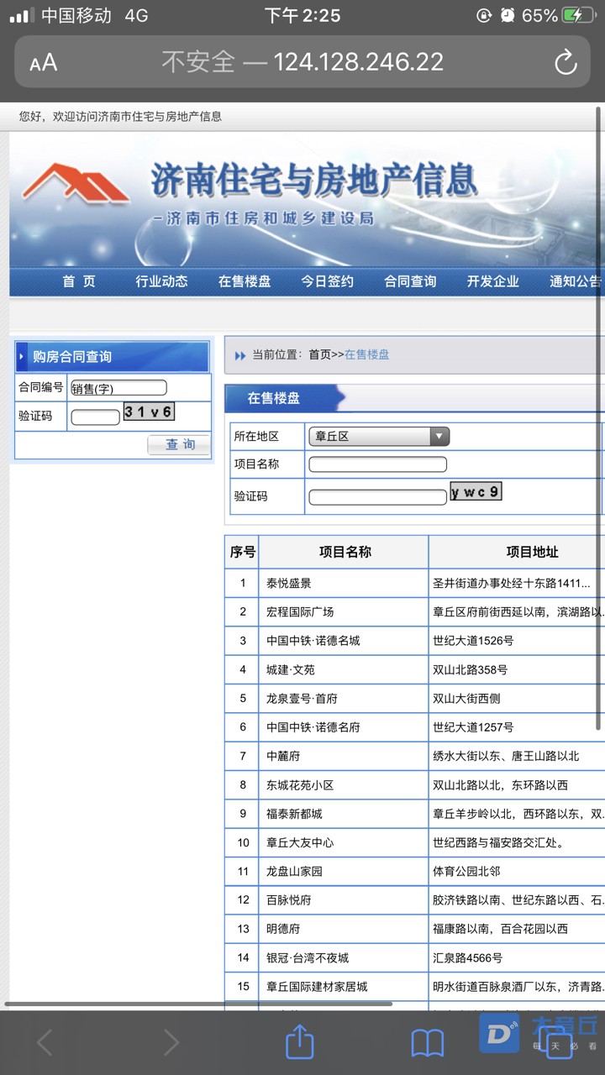Open project 东城花苑小区
The image size is (605, 1075).
point(300,784)
